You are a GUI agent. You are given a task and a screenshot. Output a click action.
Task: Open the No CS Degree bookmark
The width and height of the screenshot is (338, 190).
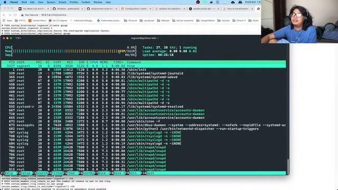pyautogui.click(x=58, y=21)
